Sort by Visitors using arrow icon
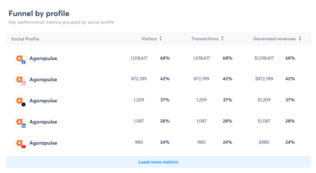Viewport: 316px width, 173px height. [x=161, y=39]
